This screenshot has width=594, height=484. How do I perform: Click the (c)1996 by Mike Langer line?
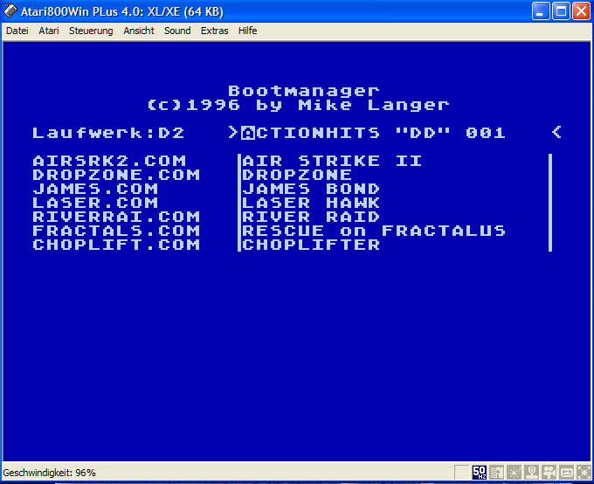(298, 105)
